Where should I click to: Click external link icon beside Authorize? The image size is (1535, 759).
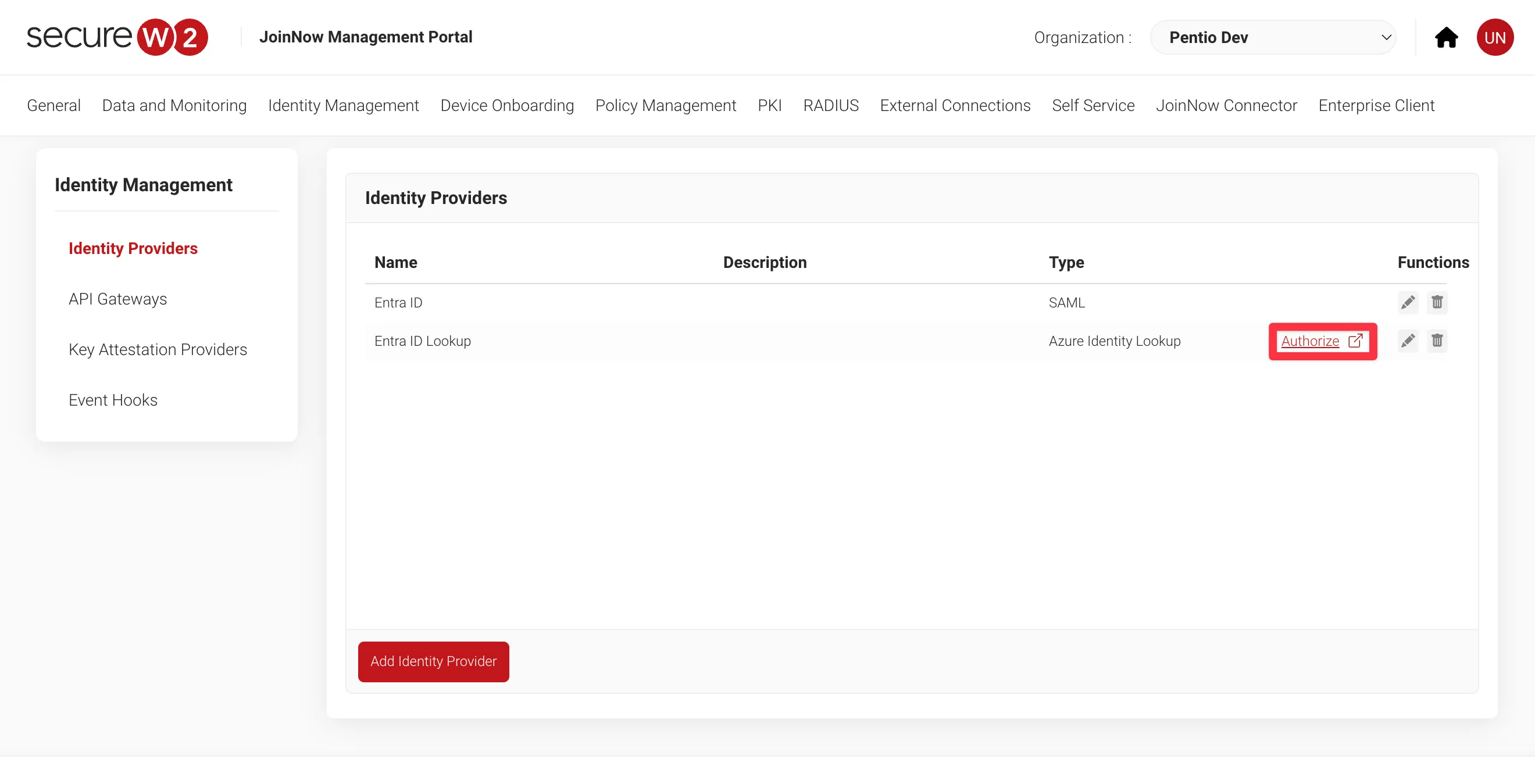tap(1355, 341)
